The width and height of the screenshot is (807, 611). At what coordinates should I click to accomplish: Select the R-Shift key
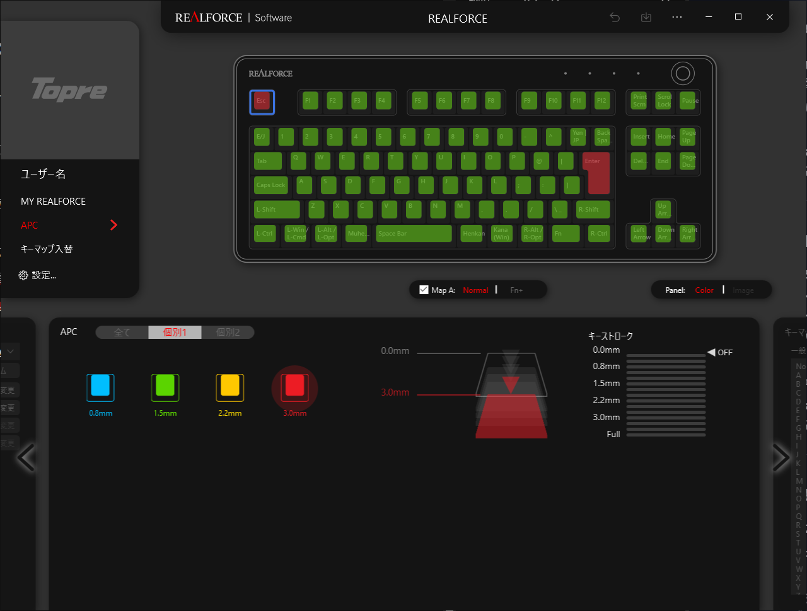[x=593, y=210]
